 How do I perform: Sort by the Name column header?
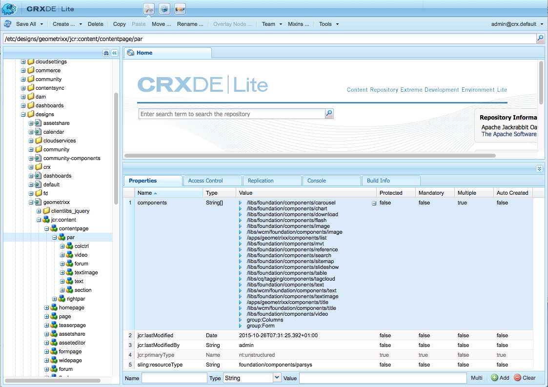pos(168,193)
